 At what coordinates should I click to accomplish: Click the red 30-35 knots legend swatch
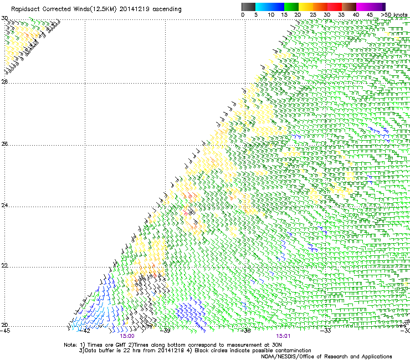pos(335,7)
